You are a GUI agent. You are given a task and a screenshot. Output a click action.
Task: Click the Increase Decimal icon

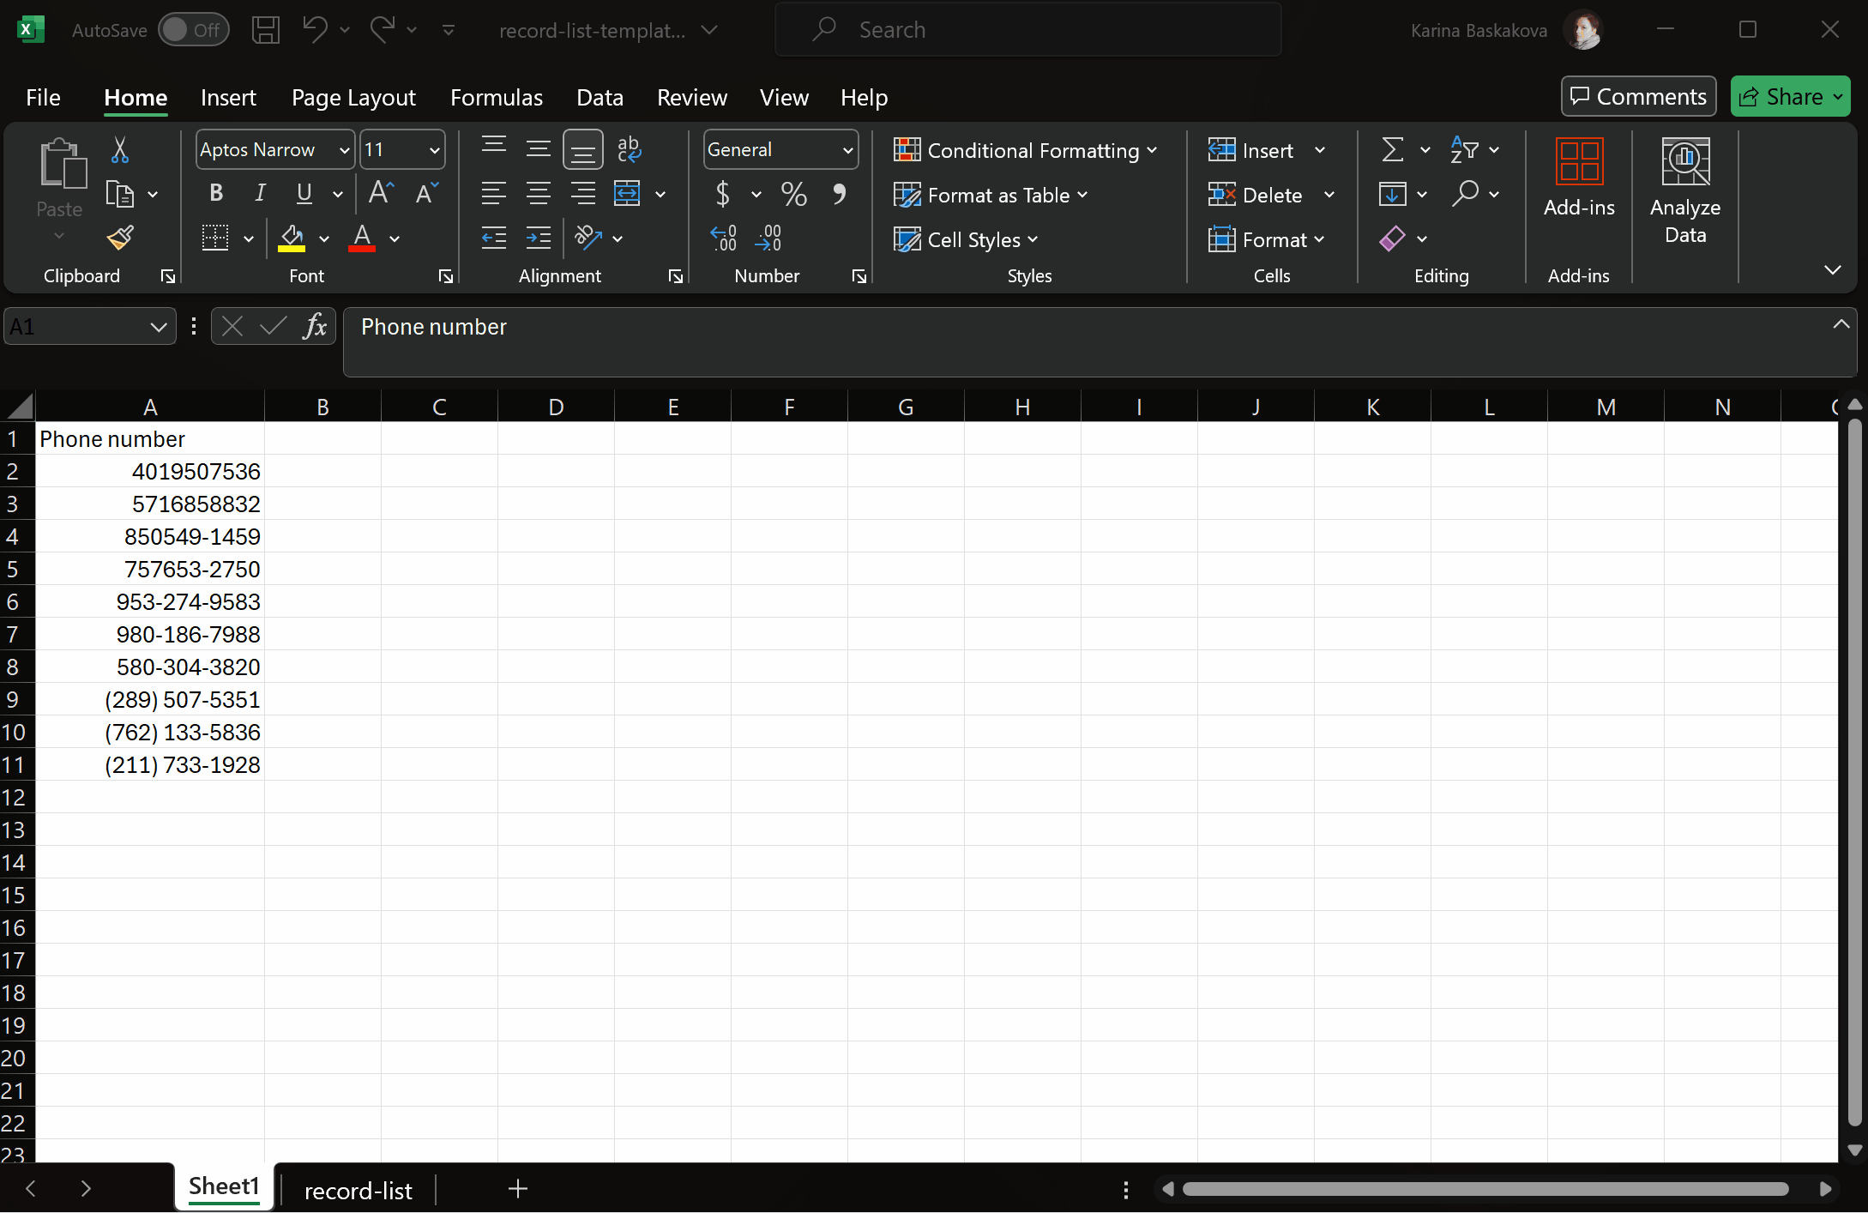[x=723, y=238]
